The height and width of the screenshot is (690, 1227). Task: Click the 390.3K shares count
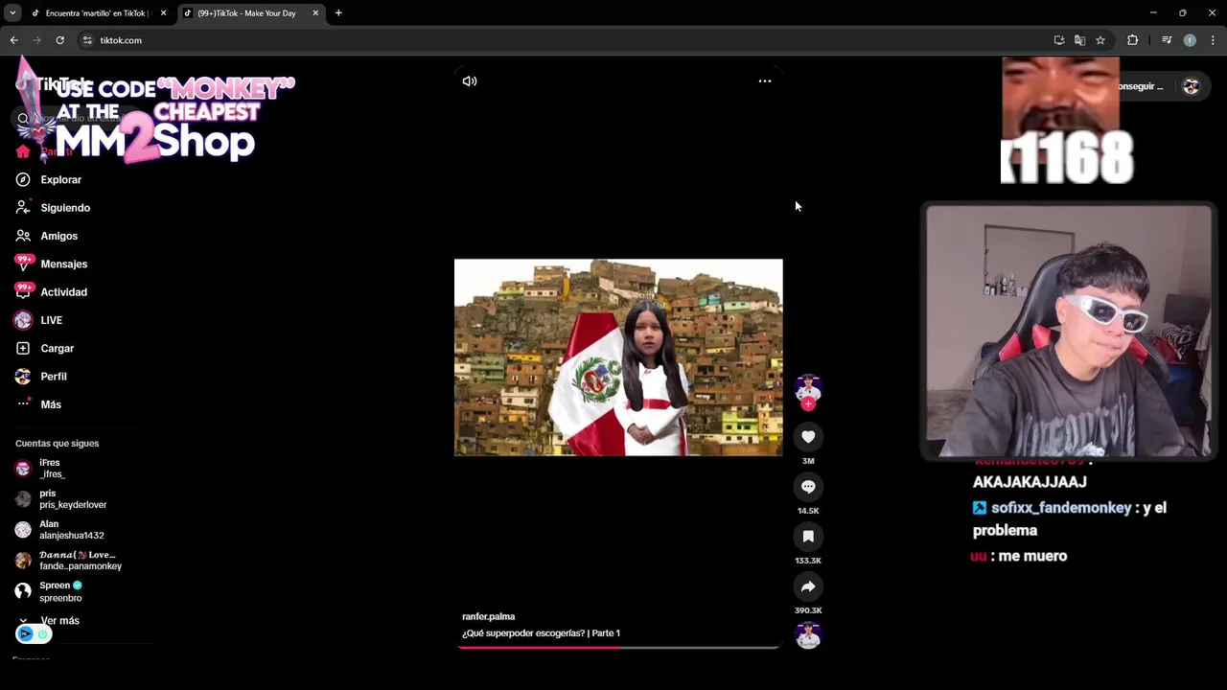click(x=808, y=610)
